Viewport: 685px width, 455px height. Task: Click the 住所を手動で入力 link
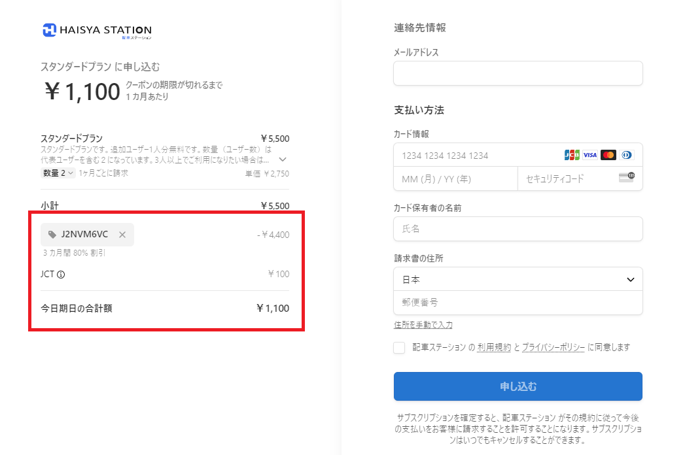[x=423, y=325]
